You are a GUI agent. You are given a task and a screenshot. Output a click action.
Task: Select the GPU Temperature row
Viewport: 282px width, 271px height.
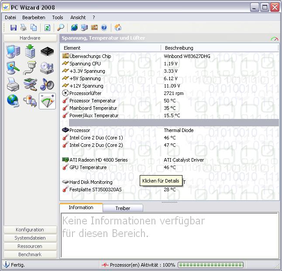click(170, 167)
